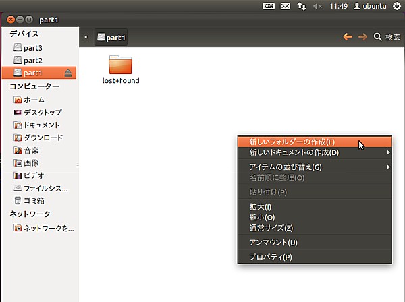
Task: Open the ubuntu user menu
Action: click(370, 6)
